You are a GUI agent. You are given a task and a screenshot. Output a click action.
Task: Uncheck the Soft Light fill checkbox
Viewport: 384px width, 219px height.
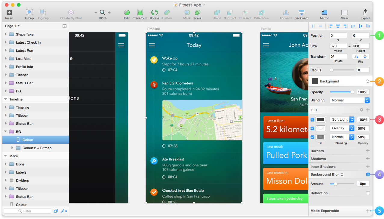312,120
